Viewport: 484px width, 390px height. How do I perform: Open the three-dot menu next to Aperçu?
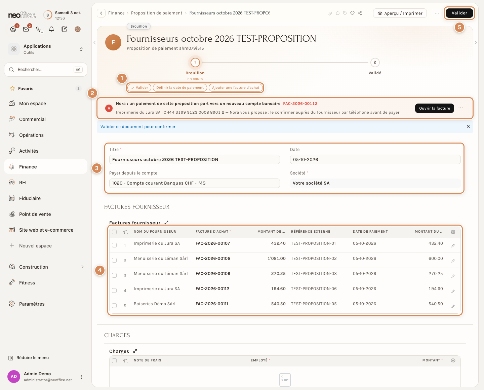click(x=437, y=13)
